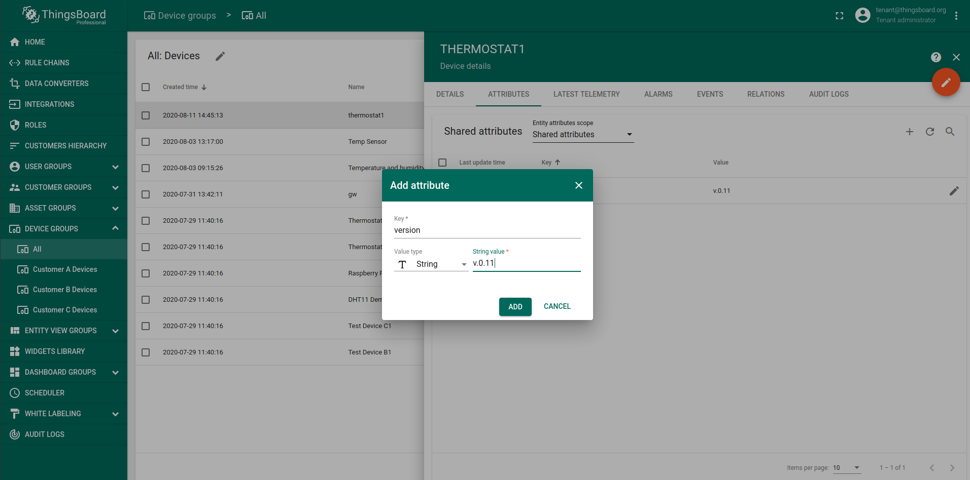Switch to Relations tab
Viewport: 970px width, 480px height.
(x=766, y=94)
